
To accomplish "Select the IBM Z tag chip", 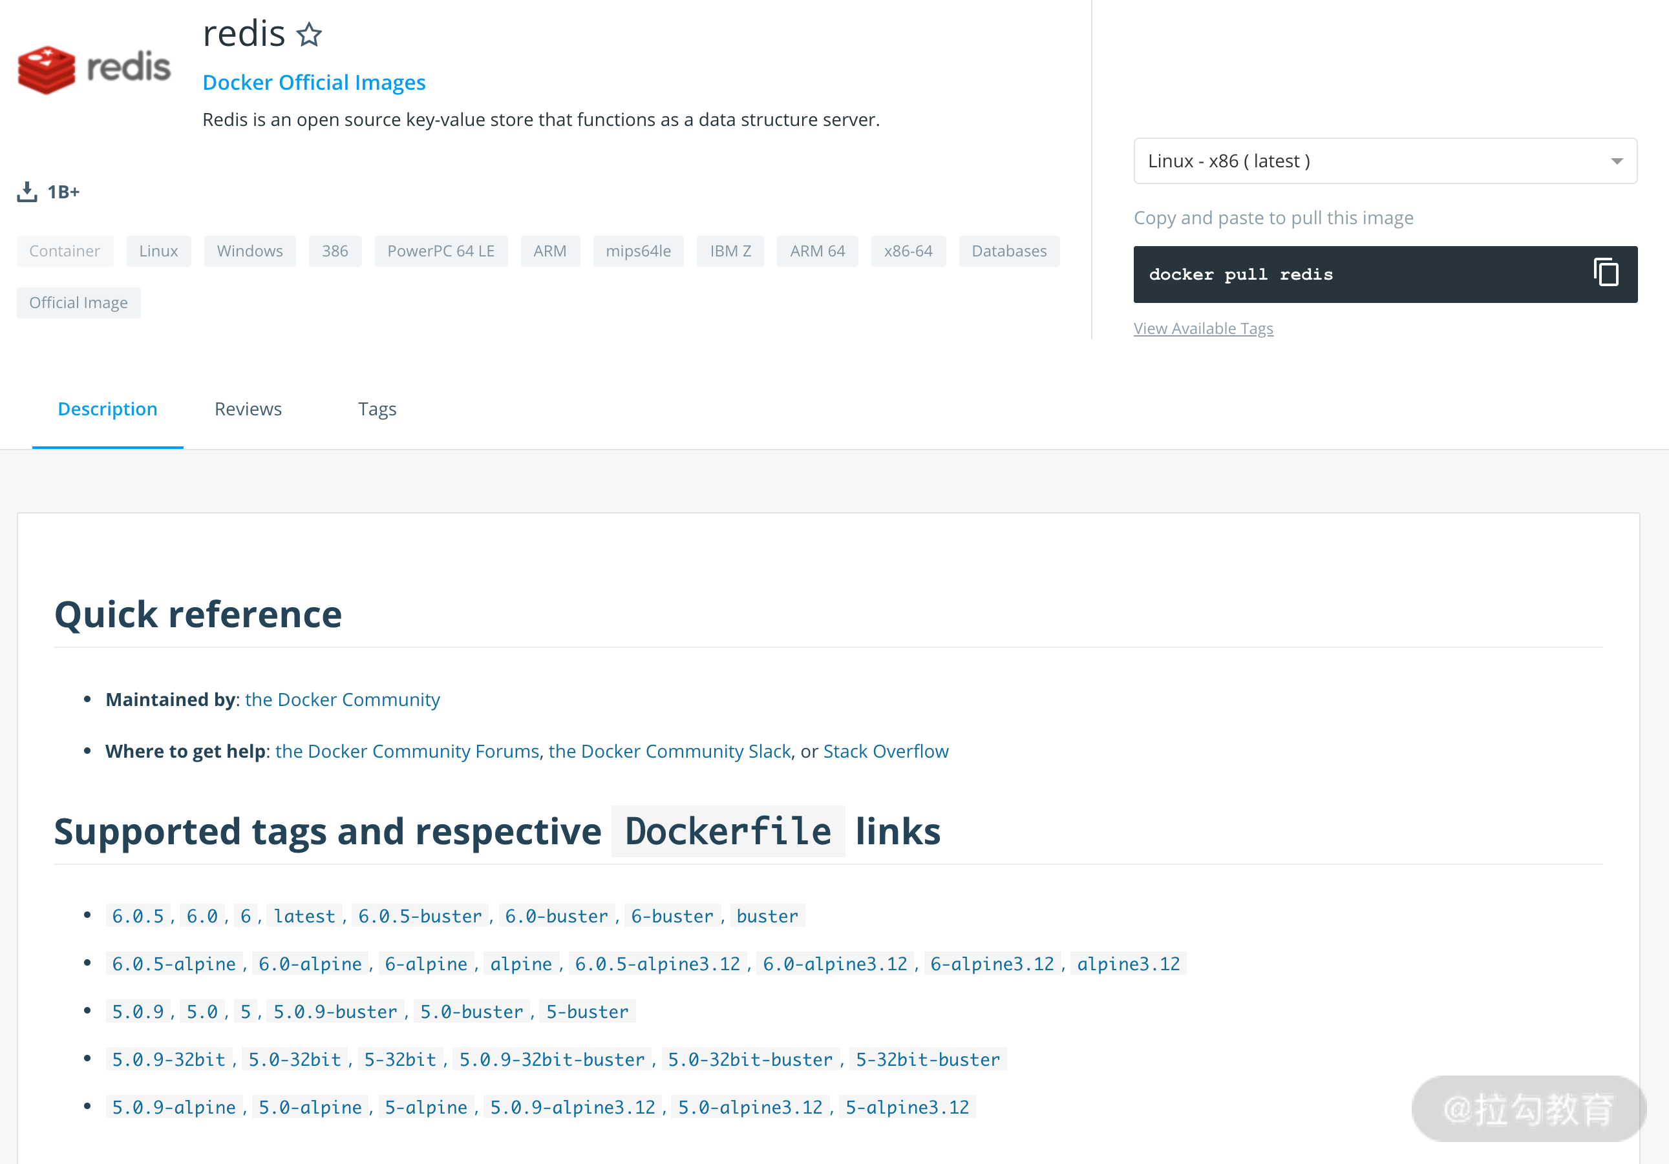I will [x=730, y=251].
